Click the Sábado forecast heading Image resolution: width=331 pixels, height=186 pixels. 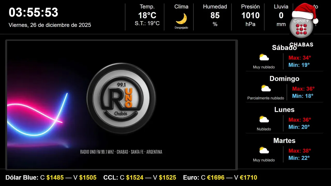pos(284,48)
